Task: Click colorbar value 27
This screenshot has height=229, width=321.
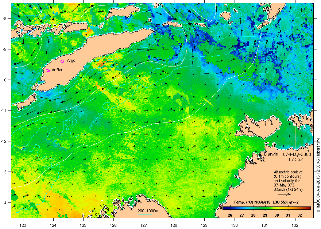Action: pyautogui.click(x=241, y=215)
